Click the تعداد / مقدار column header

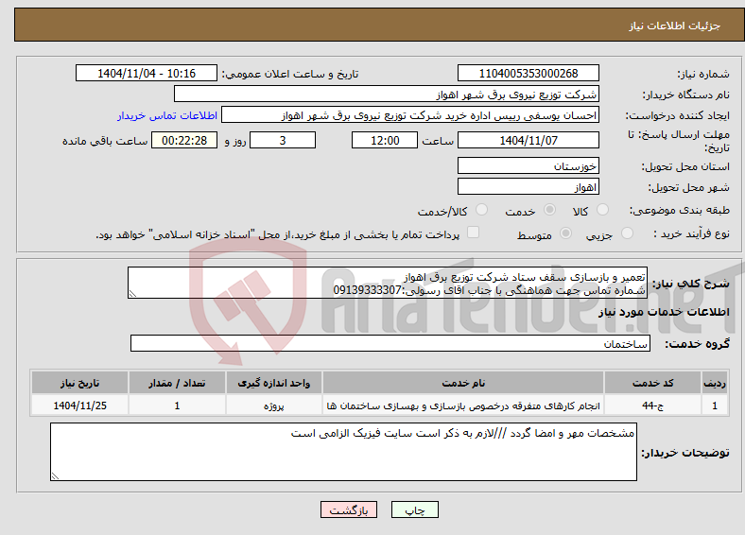pos(177,383)
